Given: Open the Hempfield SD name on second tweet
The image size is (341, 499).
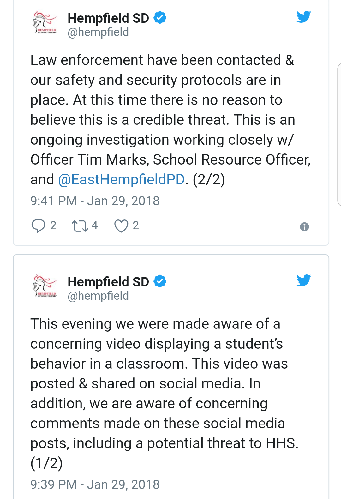Looking at the screenshot, I should (x=108, y=282).
